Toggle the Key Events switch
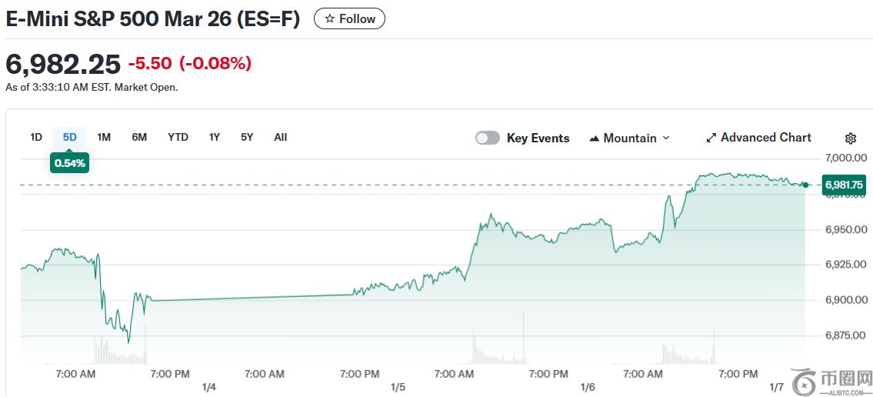The width and height of the screenshot is (873, 397). click(487, 138)
